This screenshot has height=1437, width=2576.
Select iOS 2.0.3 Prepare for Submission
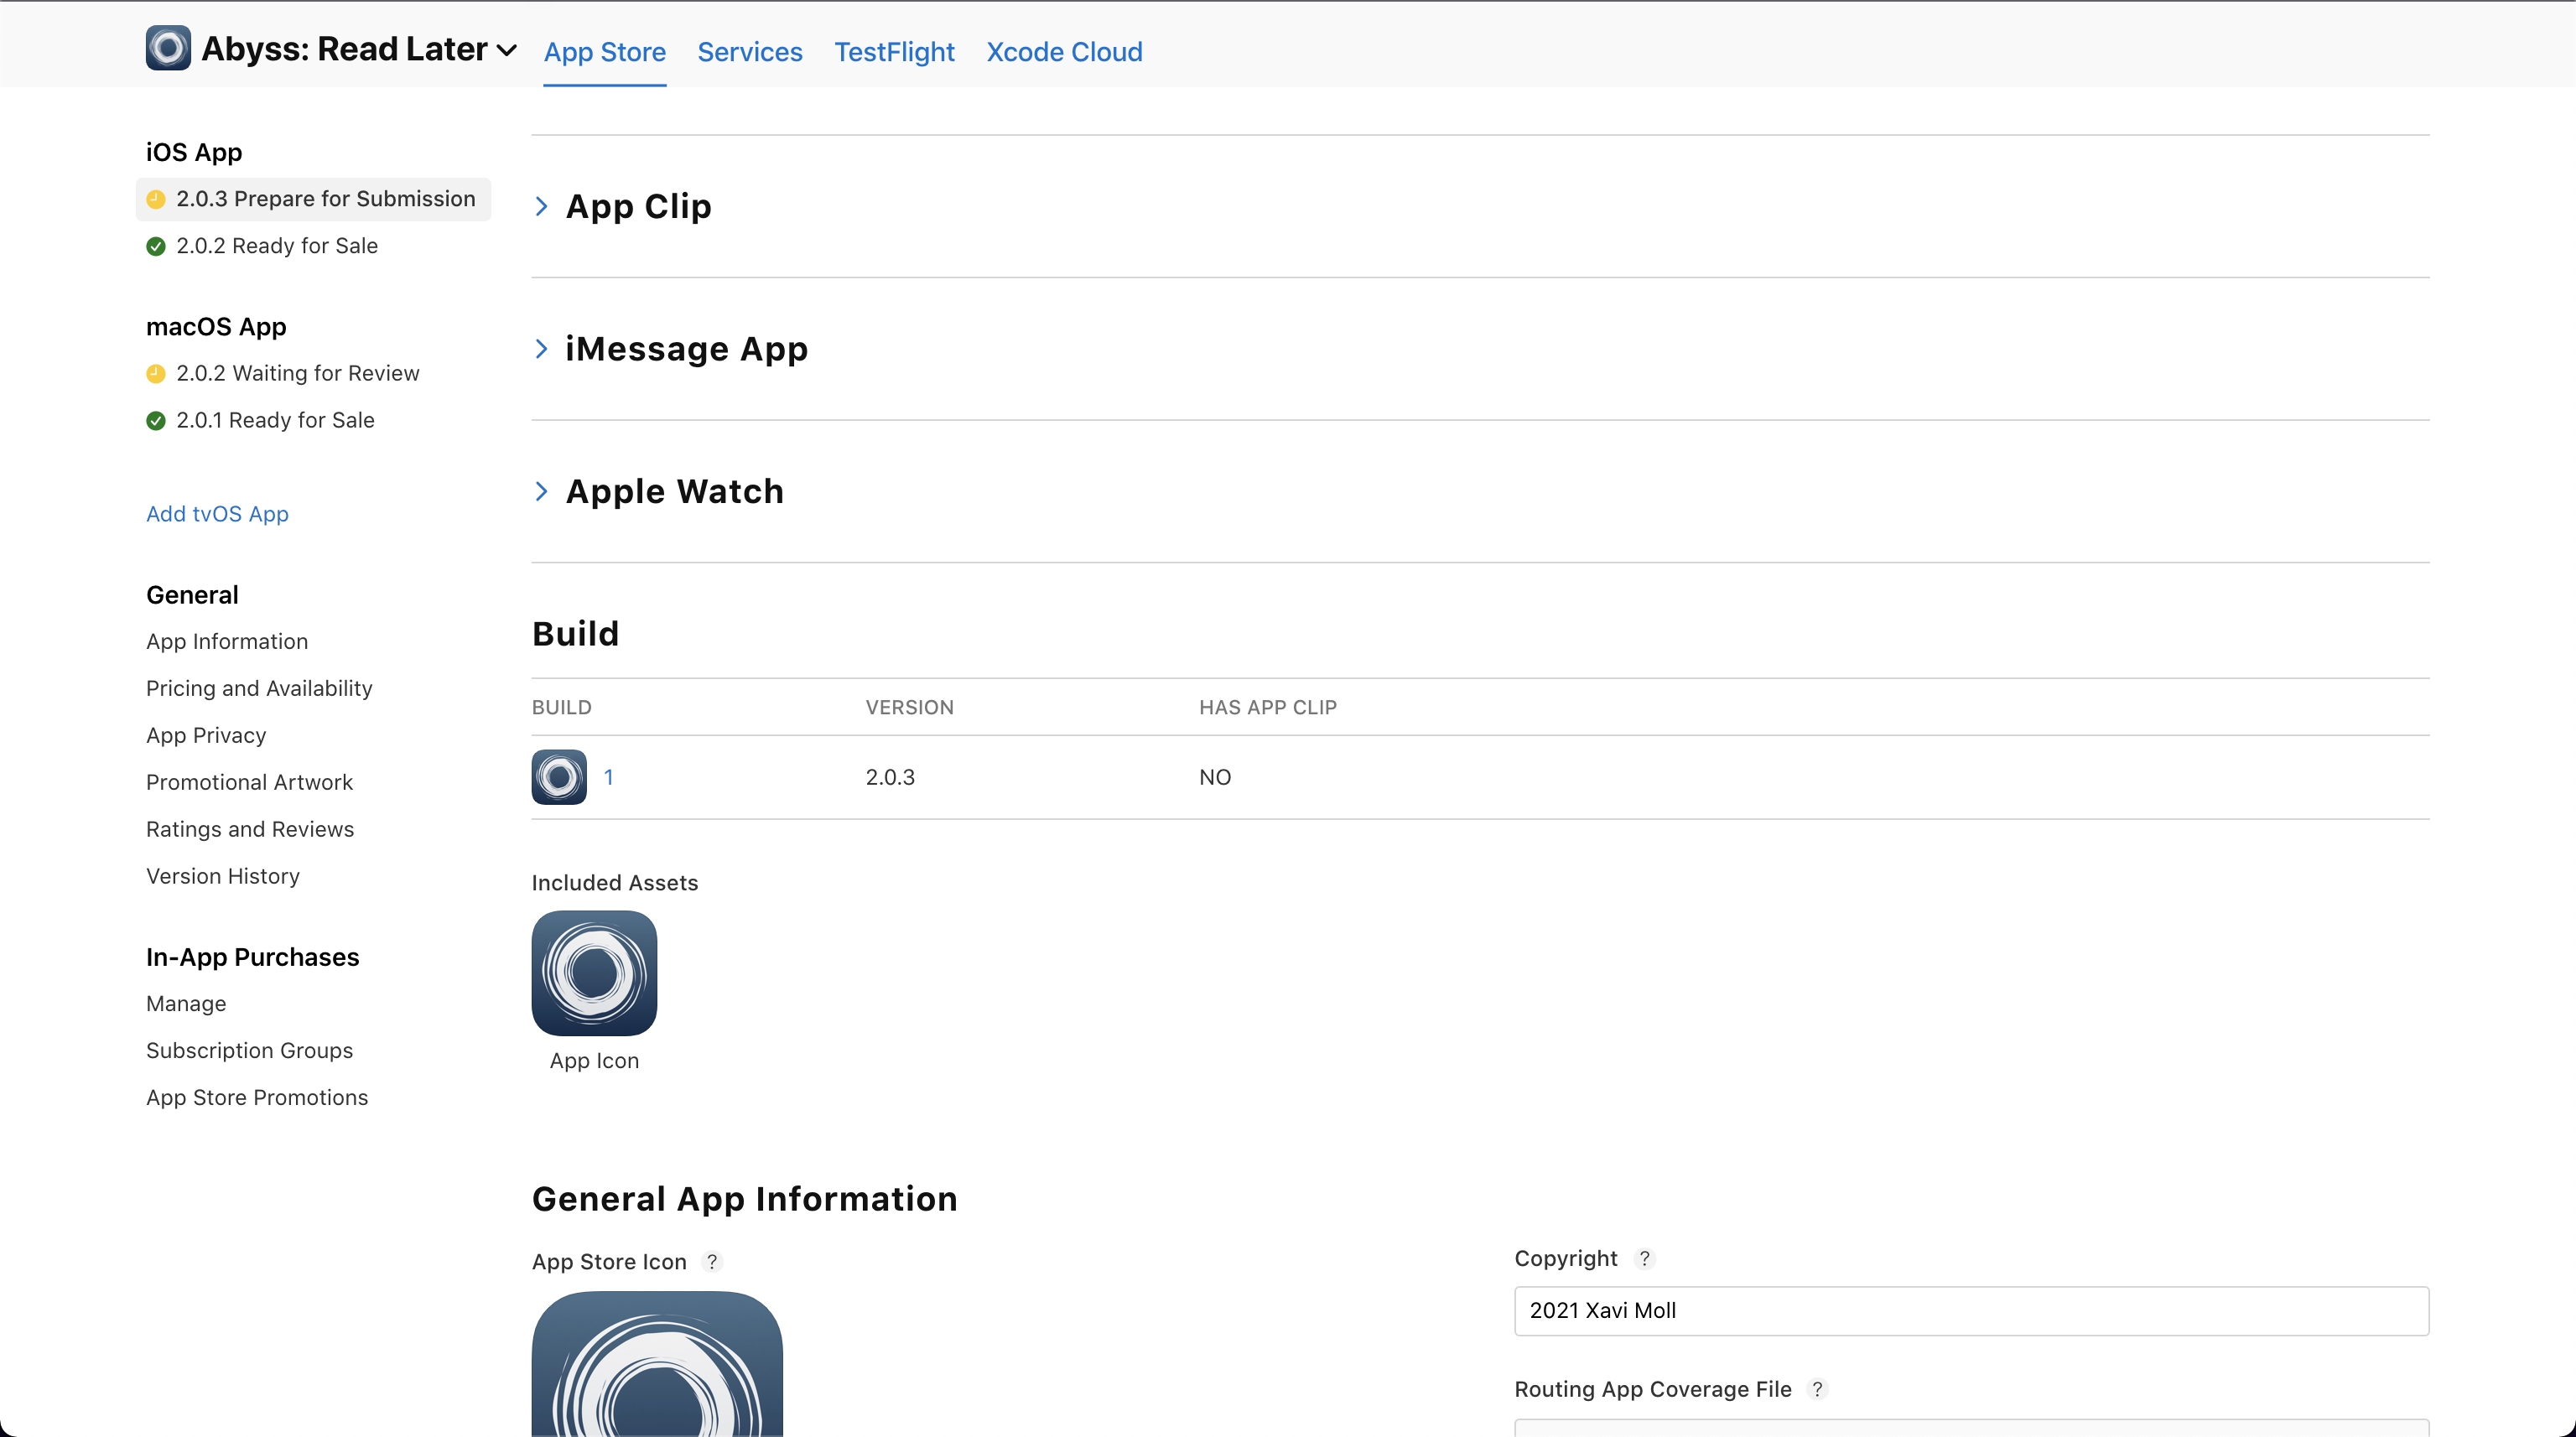pos(313,199)
